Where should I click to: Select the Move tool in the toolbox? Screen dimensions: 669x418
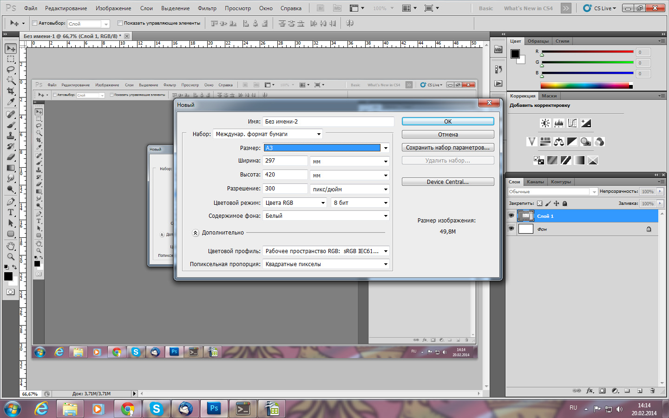tap(11, 49)
